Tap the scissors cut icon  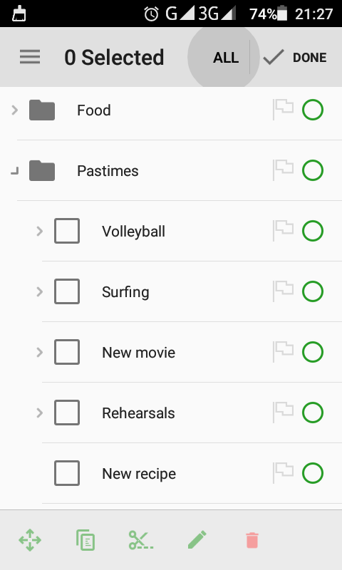tap(140, 540)
